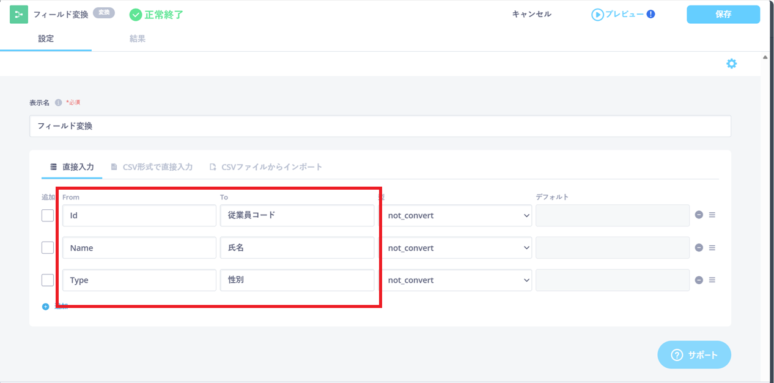Check the checkbox for the Type row
Screen dimensions: 774x383
coord(48,280)
